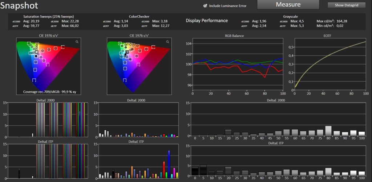Click the Grayscale heading
Viewport: 372px width, 182px height.
(x=290, y=17)
